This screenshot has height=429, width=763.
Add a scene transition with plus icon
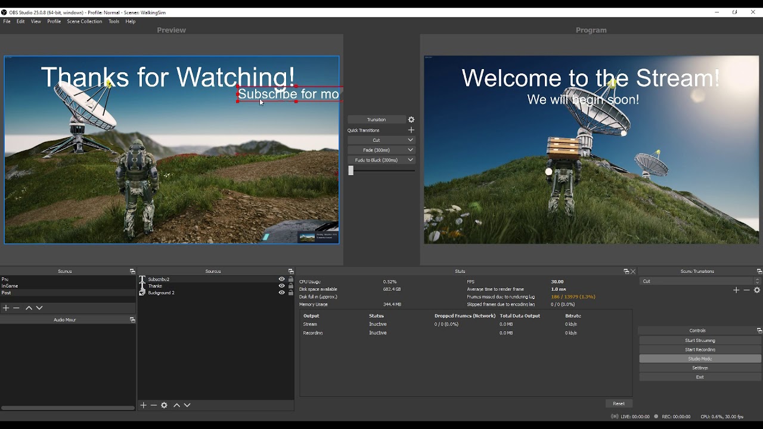click(x=736, y=290)
